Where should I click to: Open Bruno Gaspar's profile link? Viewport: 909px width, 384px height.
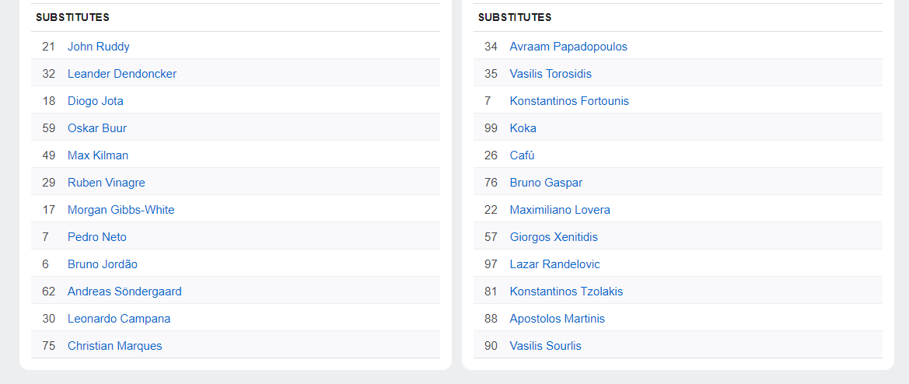point(546,183)
